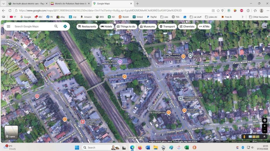Click the Petts Wood Library marker

click(27, 85)
